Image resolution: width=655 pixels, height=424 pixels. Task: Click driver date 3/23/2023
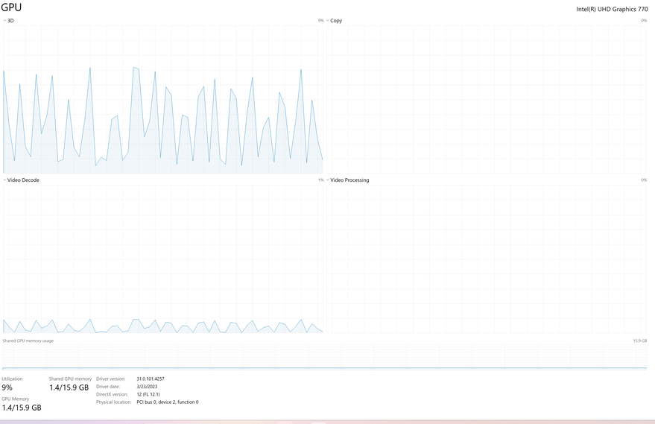click(x=147, y=387)
